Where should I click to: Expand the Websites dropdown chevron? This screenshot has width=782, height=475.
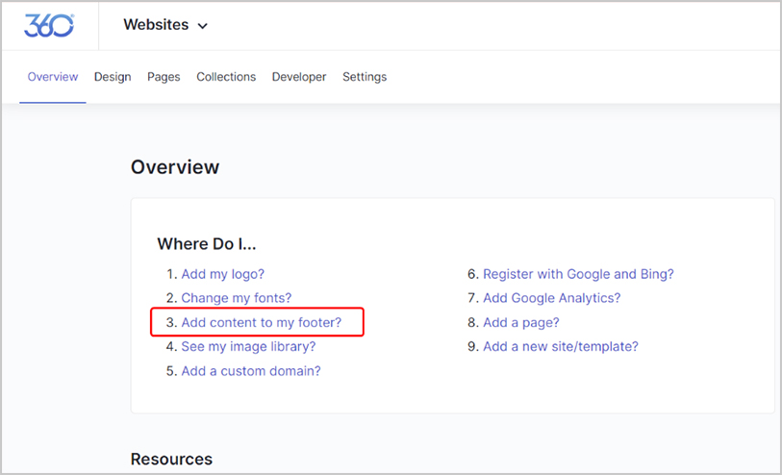tap(202, 26)
